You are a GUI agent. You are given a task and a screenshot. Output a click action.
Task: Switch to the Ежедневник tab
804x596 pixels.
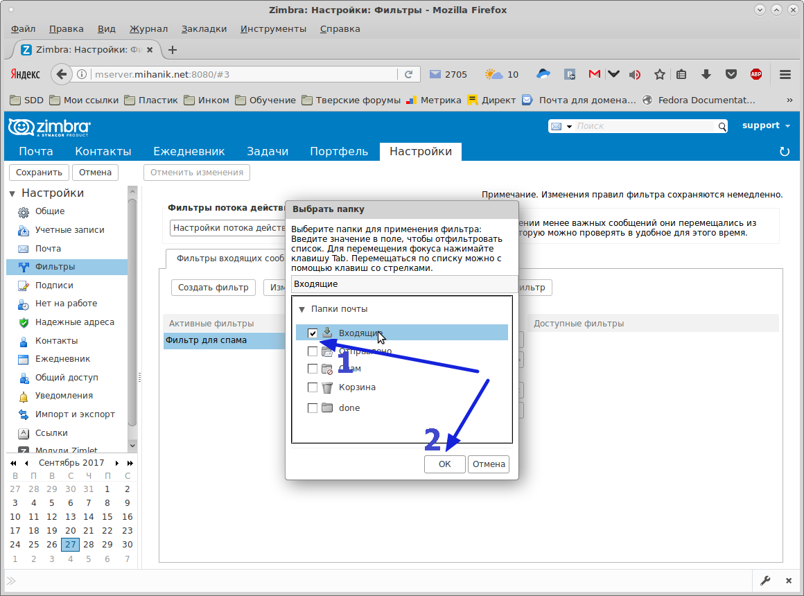pyautogui.click(x=189, y=151)
